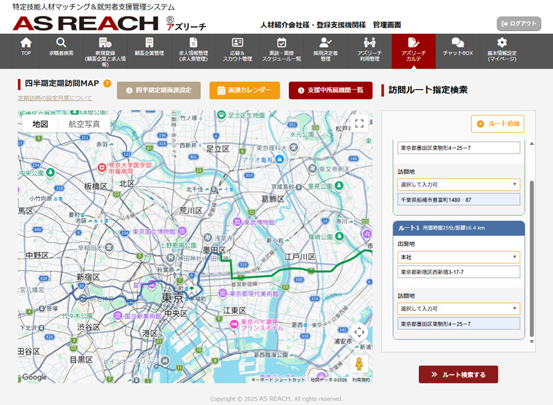
Task: Click ルート追加 button
Action: (x=498, y=124)
